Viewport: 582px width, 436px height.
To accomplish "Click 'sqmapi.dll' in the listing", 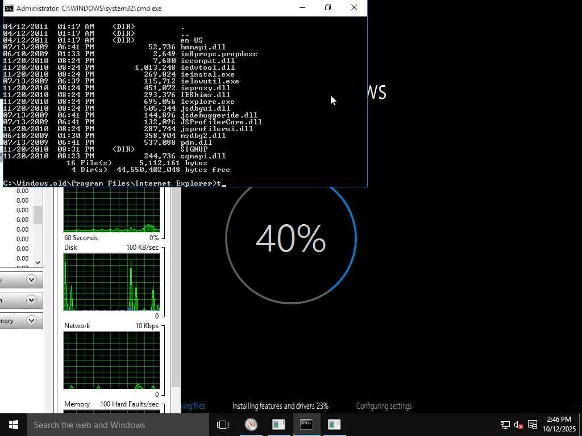I will coord(203,156).
